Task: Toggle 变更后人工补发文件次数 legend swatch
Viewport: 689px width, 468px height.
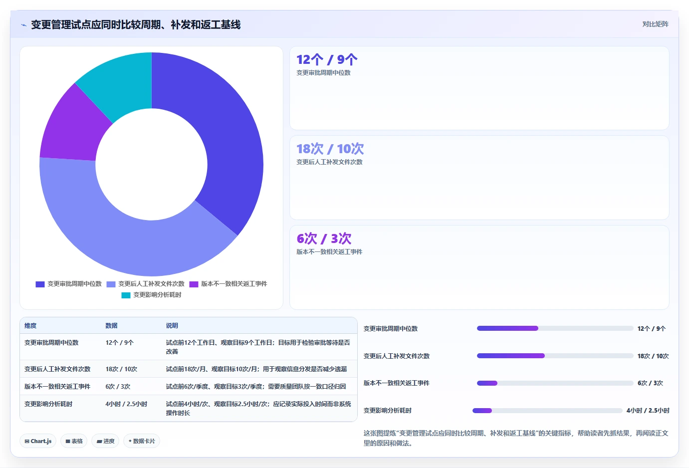Action: pos(111,284)
